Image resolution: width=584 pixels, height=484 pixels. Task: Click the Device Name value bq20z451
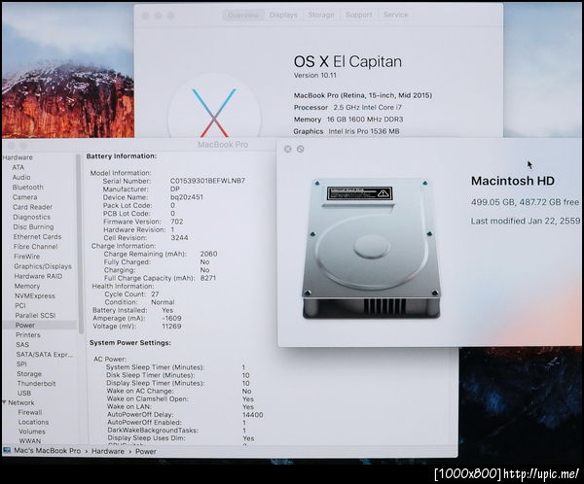[x=187, y=197]
